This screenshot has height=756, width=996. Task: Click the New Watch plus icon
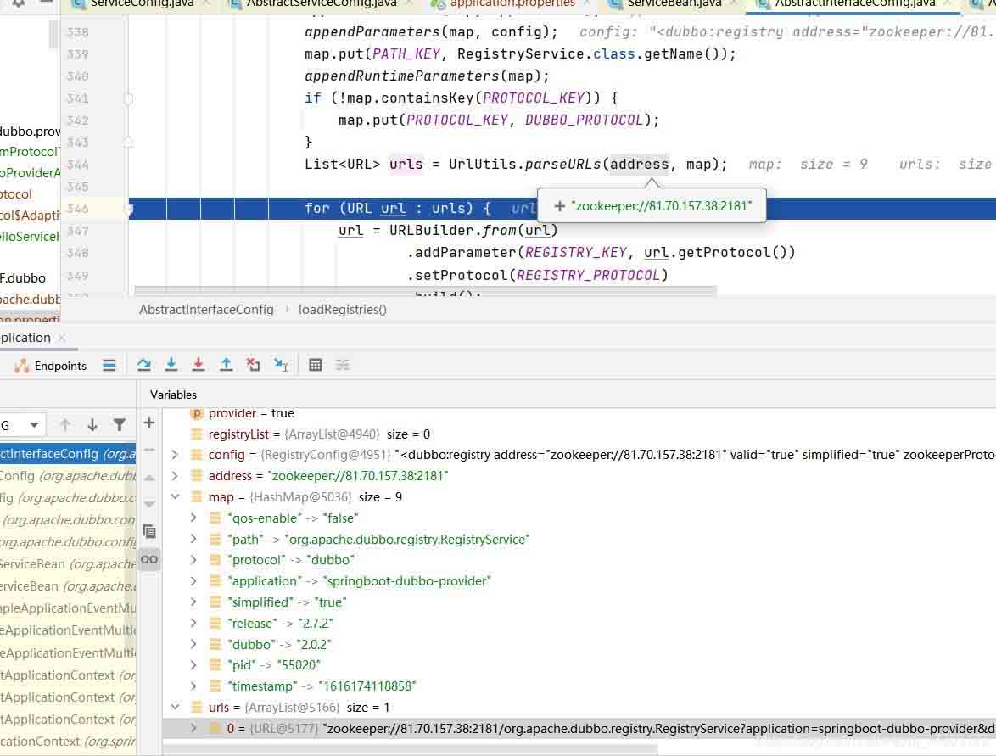coord(149,423)
